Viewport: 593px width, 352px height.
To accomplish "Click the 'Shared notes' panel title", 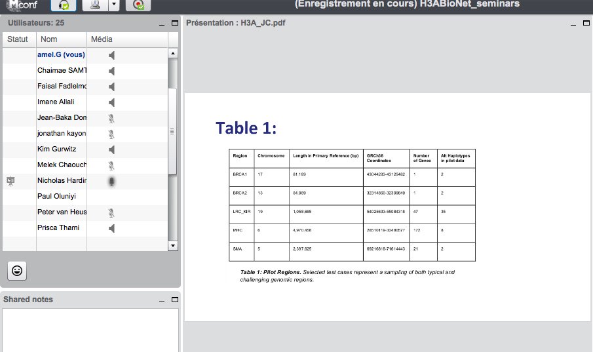I will click(28, 300).
